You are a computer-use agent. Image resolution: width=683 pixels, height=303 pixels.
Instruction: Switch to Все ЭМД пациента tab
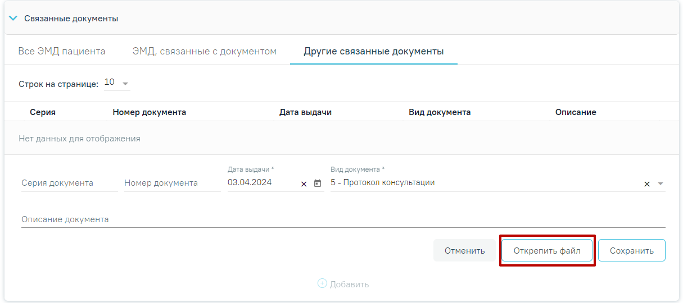tap(62, 51)
